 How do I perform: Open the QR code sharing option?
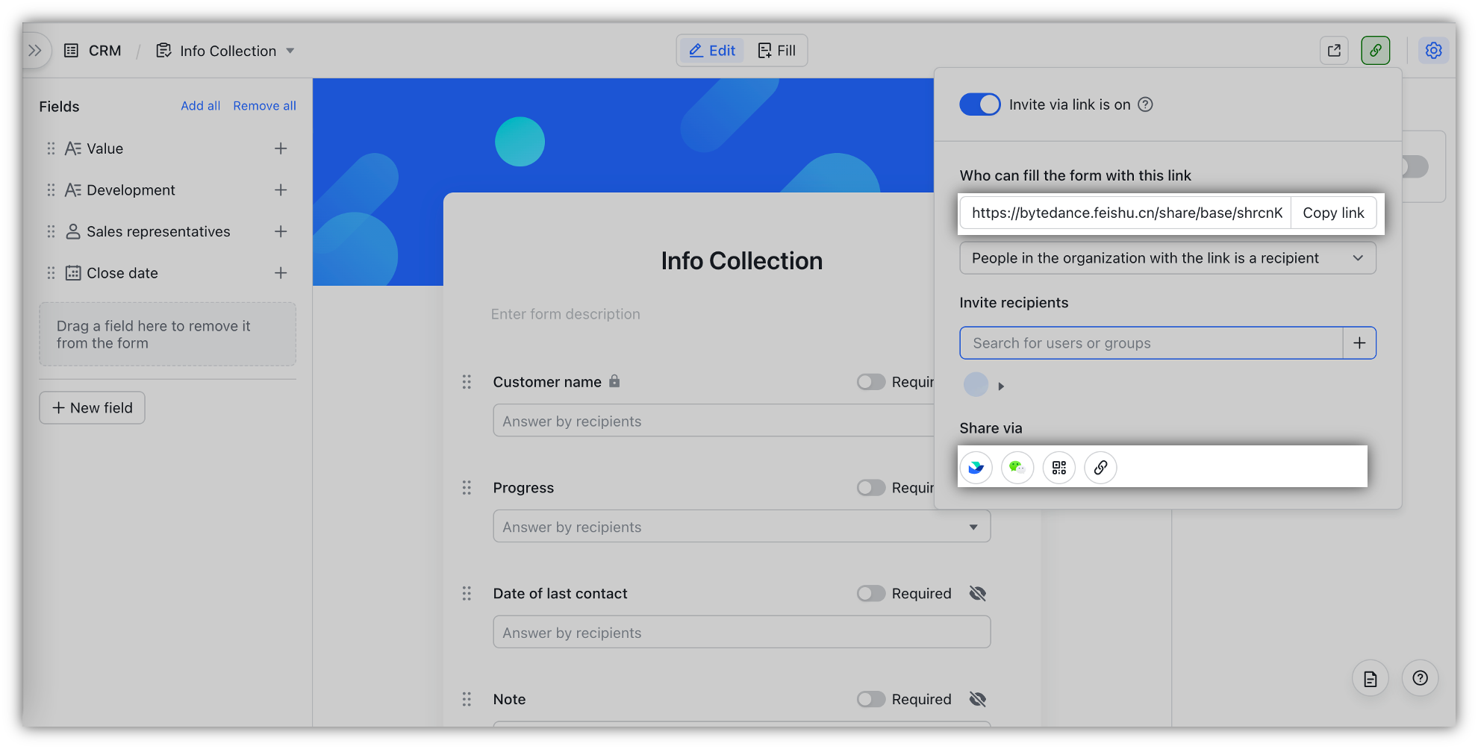(x=1058, y=467)
